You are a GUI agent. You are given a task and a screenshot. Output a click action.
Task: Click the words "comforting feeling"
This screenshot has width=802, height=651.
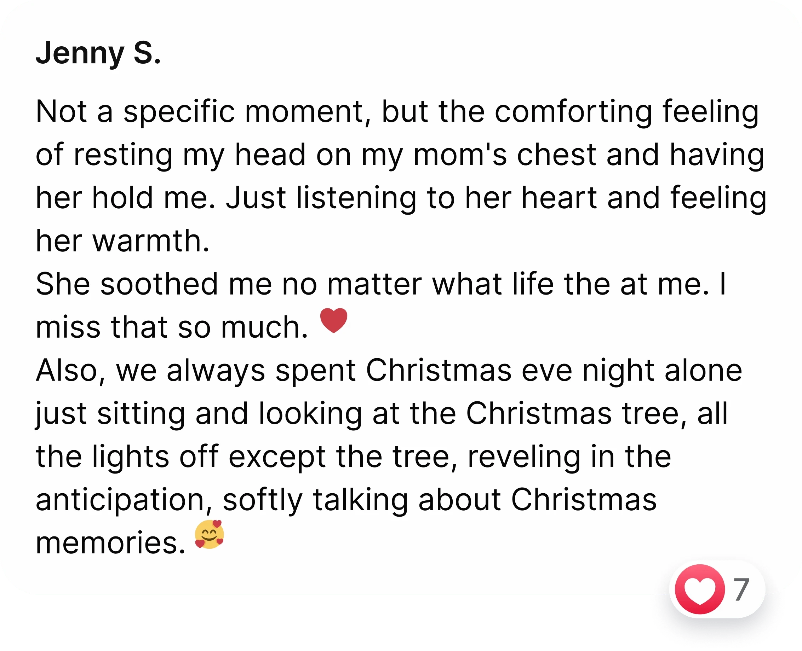[626, 112]
